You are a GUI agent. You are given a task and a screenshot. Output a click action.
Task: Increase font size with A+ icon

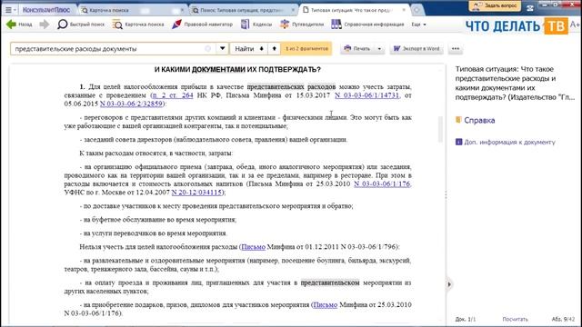(x=575, y=25)
